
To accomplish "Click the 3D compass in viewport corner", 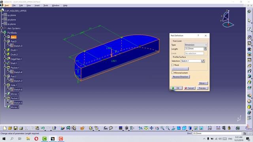I will (x=227, y=19).
